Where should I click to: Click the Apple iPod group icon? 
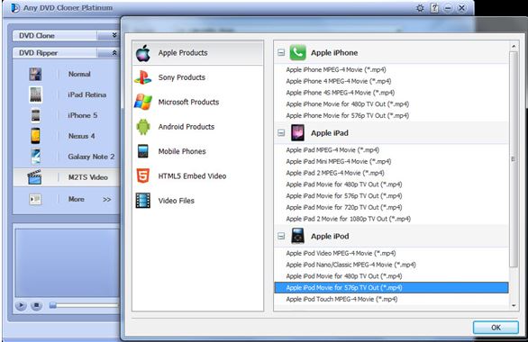tap(297, 236)
